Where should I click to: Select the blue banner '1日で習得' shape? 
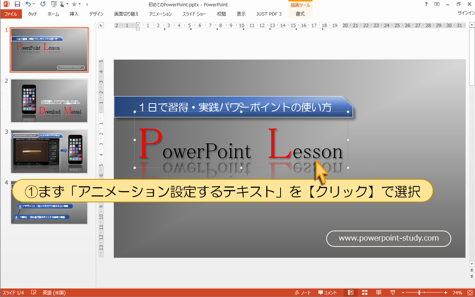[x=233, y=107]
